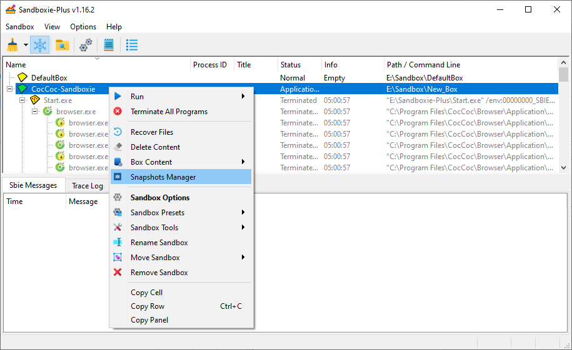Collapse the Start.exe tree node
The height and width of the screenshot is (350, 572).
click(x=23, y=100)
